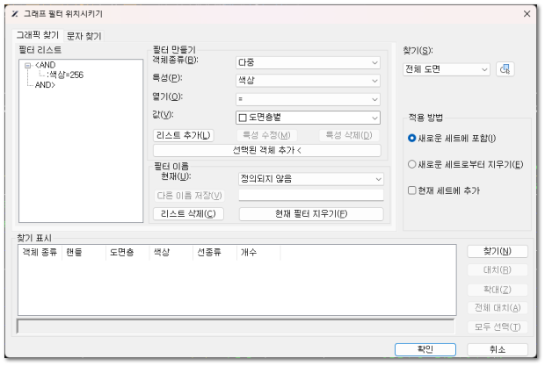Select 새로운 세트로부터 지우기 radio button
Image resolution: width=545 pixels, height=366 pixels.
point(412,164)
